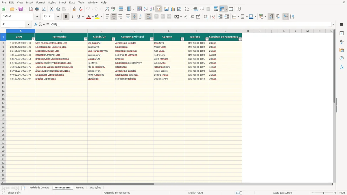Insert a chart
The width and height of the screenshot is (347, 195).
173,9
